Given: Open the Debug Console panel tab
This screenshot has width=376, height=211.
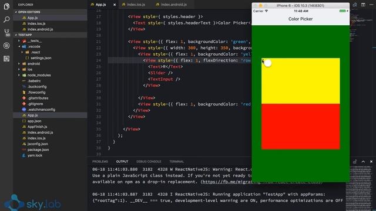Looking at the screenshot, I should pyautogui.click(x=149, y=162).
